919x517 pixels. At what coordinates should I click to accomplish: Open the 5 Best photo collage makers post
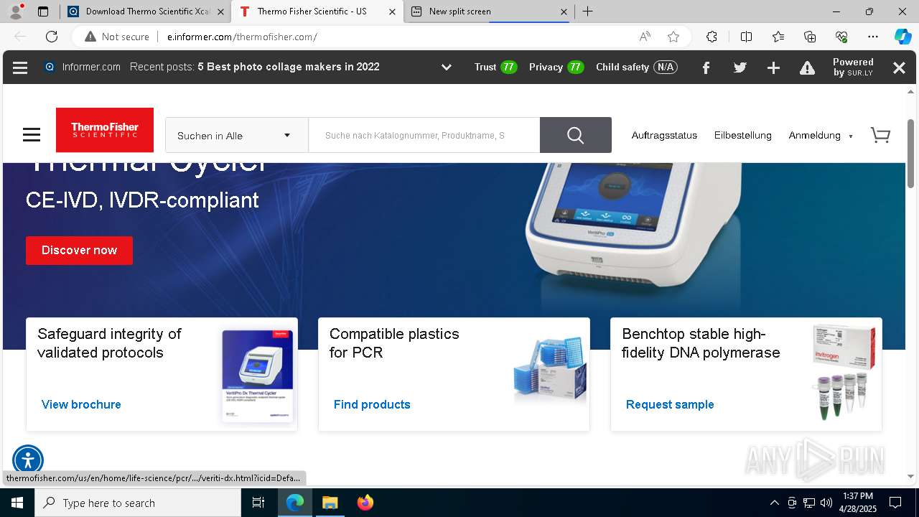coord(289,67)
